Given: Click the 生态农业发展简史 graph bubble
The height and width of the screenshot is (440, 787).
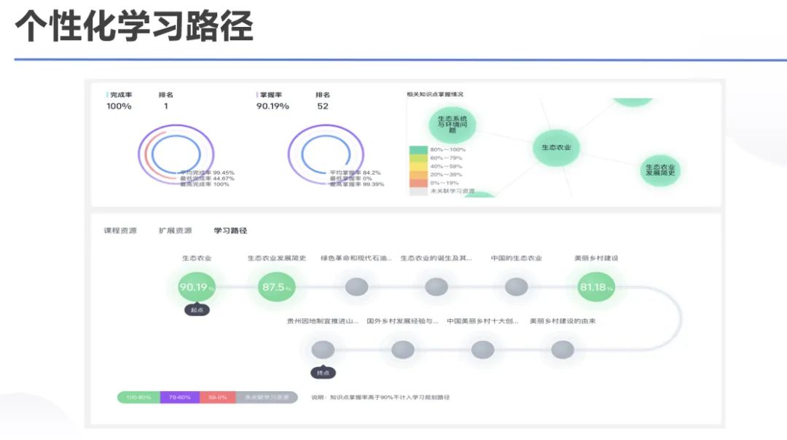Looking at the screenshot, I should [x=660, y=170].
